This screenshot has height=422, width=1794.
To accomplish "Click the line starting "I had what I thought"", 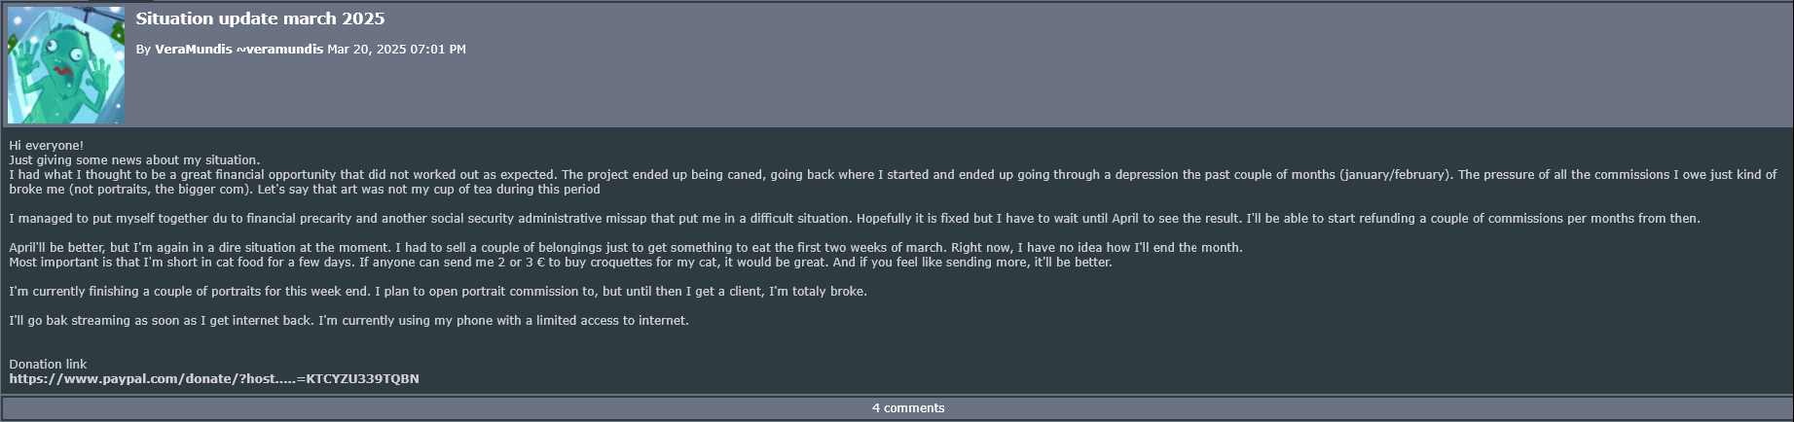I will (x=893, y=174).
